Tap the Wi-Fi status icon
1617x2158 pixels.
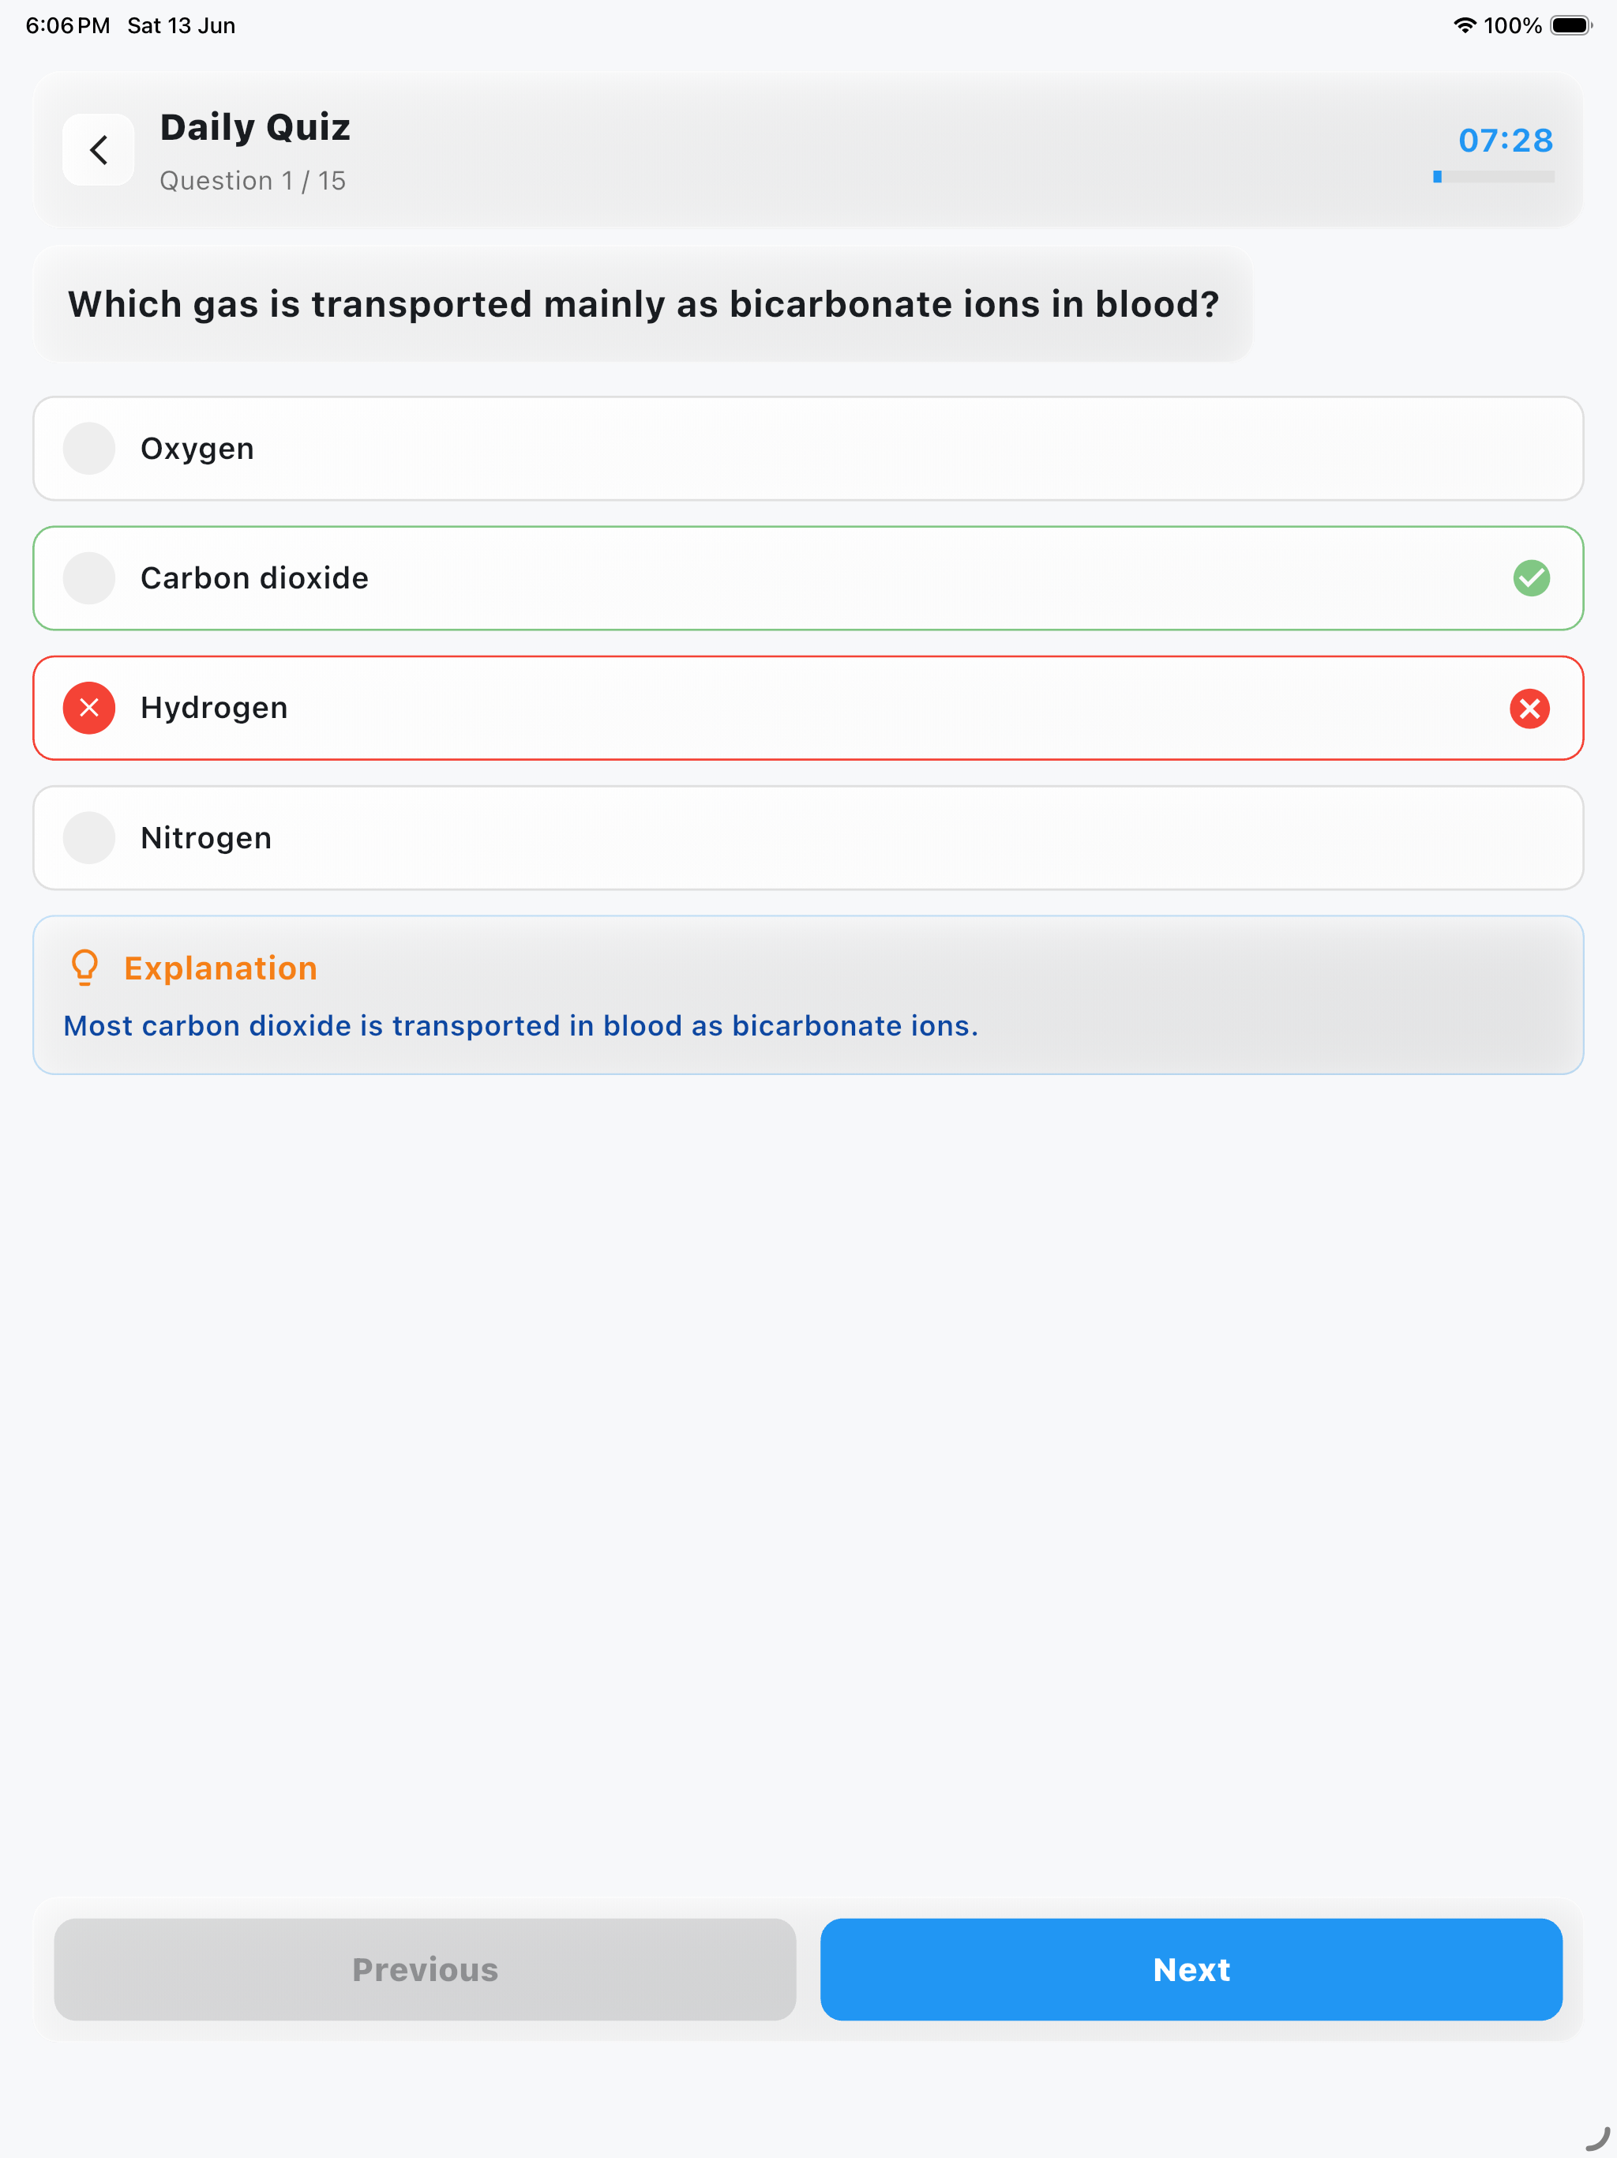tap(1464, 25)
